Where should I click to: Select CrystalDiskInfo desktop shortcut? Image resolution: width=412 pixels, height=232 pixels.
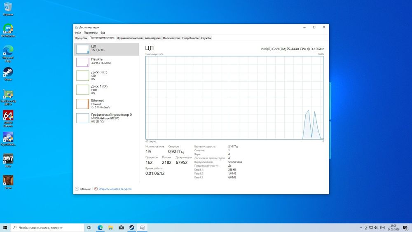8,139
